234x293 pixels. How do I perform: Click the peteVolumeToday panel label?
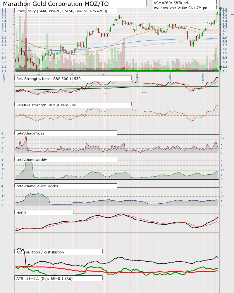point(30,133)
